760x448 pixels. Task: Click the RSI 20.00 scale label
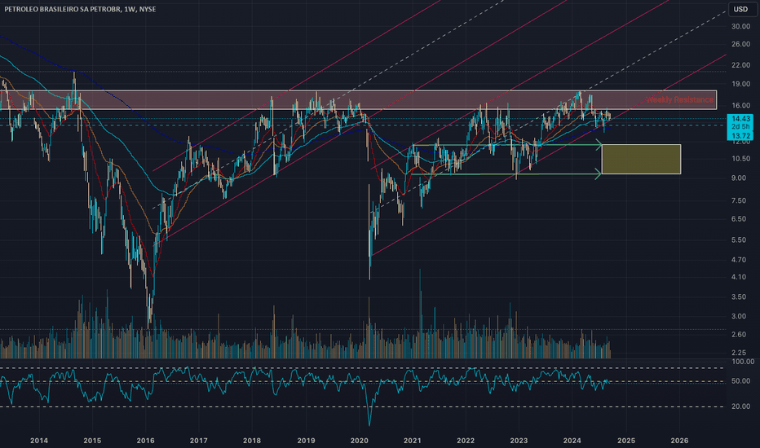[x=740, y=406]
